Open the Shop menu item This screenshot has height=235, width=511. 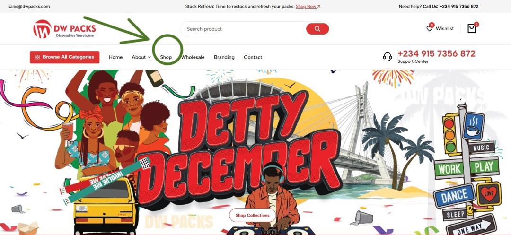coord(166,57)
